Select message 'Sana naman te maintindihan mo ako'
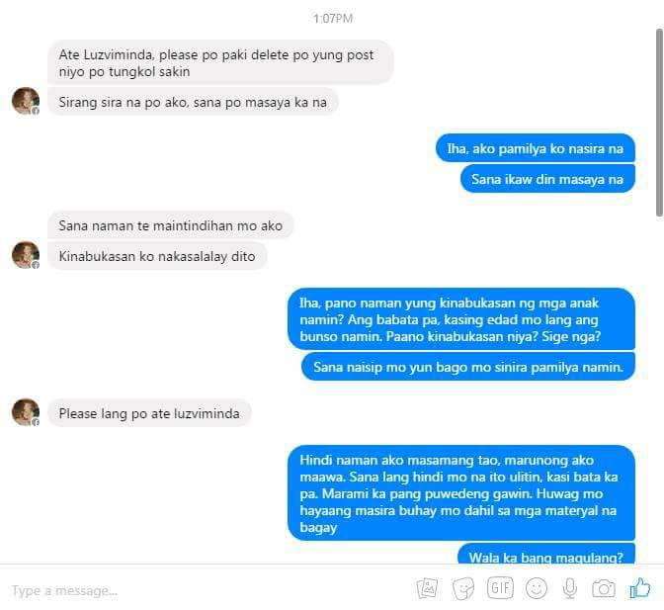The height and width of the screenshot is (610, 664). point(171,225)
